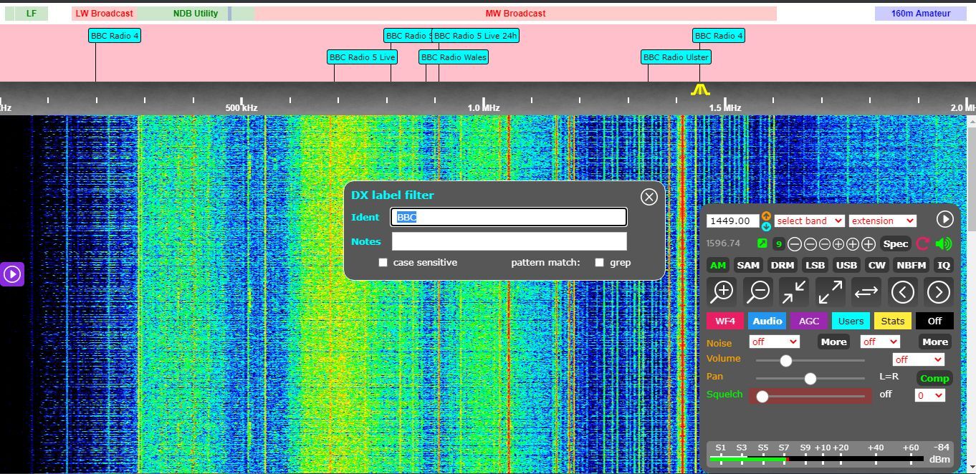The width and height of the screenshot is (976, 474).
Task: Open the off dropdown beside Volume slider
Action: (x=918, y=359)
